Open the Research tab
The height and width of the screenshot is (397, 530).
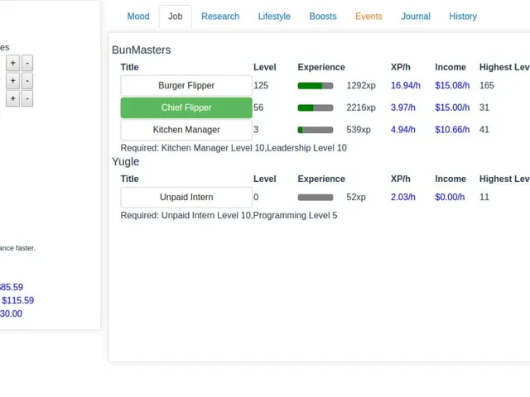(x=220, y=17)
